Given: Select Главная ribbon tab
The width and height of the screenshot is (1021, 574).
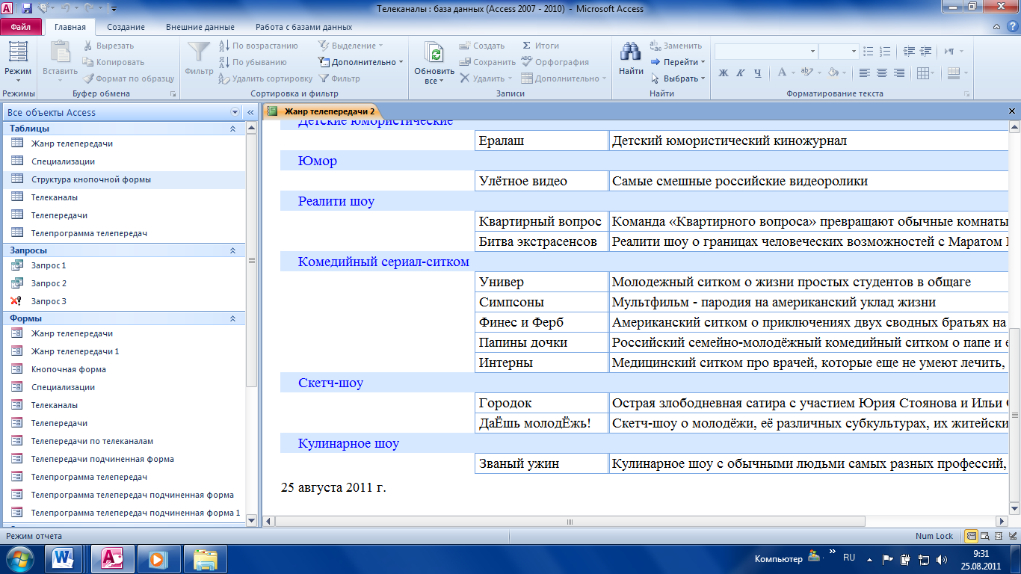Looking at the screenshot, I should 70,27.
